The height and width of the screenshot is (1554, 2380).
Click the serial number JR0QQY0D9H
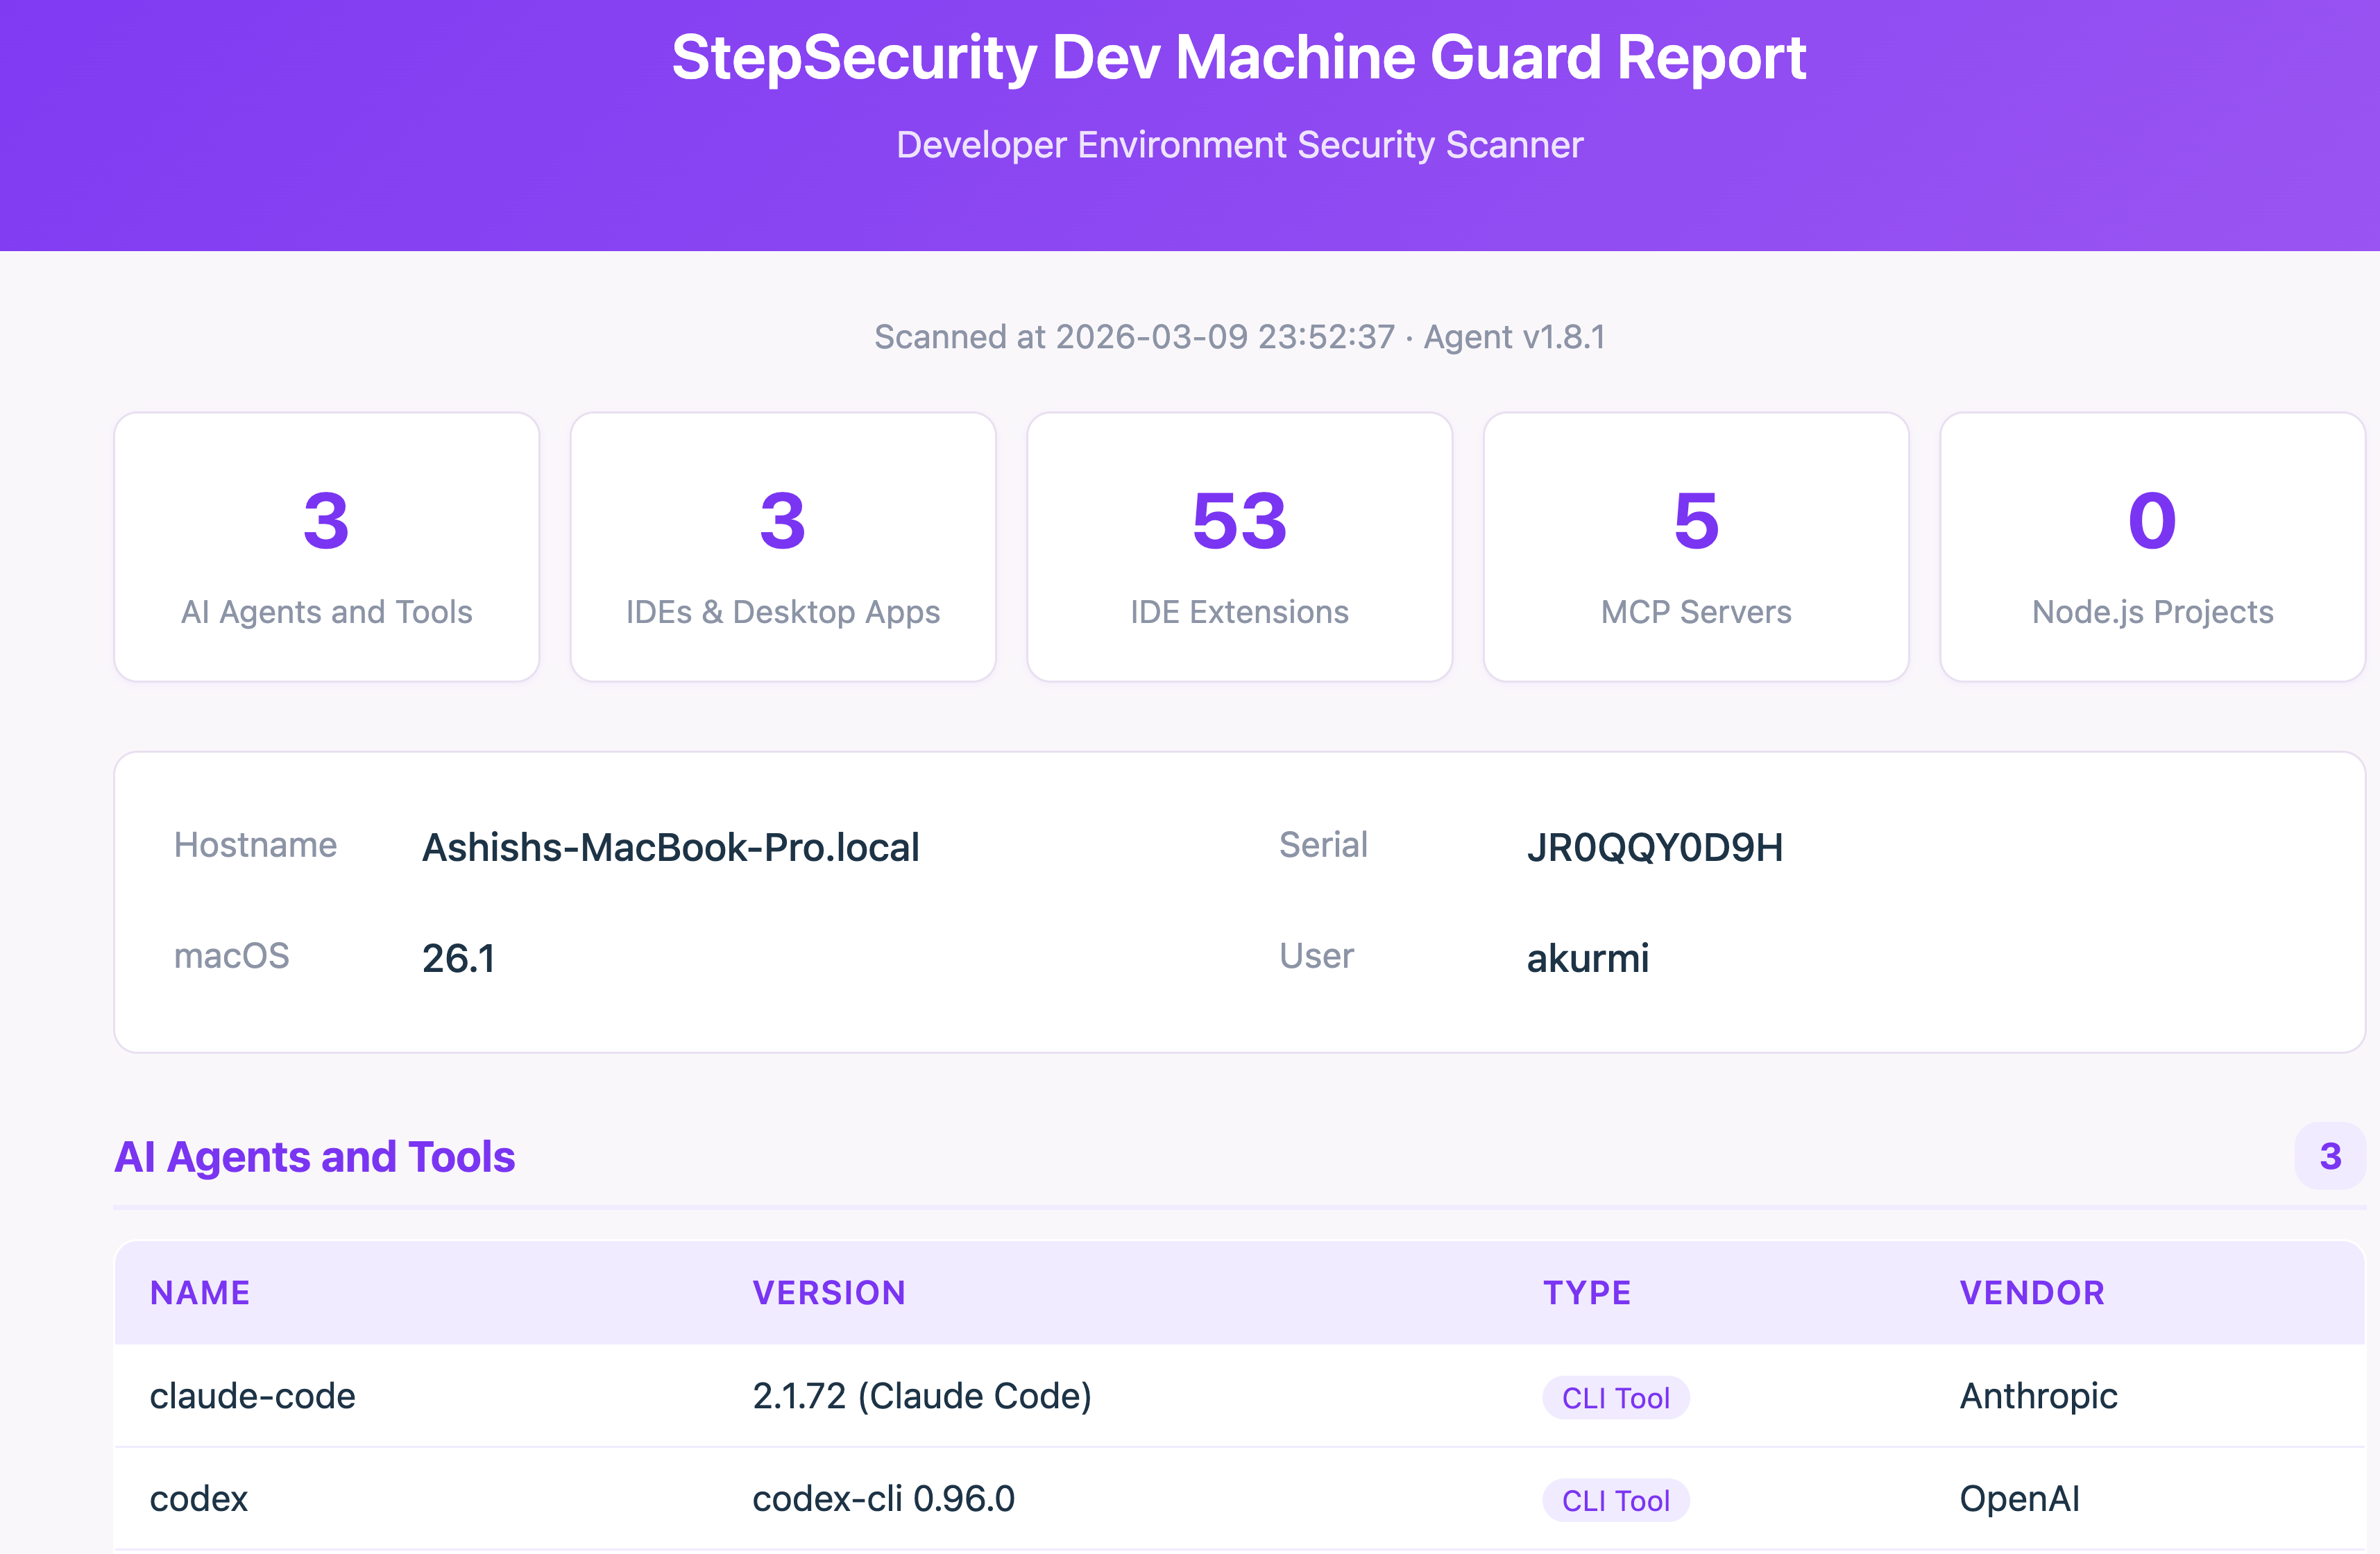pyautogui.click(x=1655, y=847)
